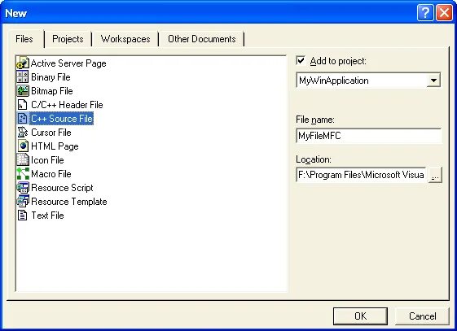Click the Add to project label

click(x=338, y=61)
